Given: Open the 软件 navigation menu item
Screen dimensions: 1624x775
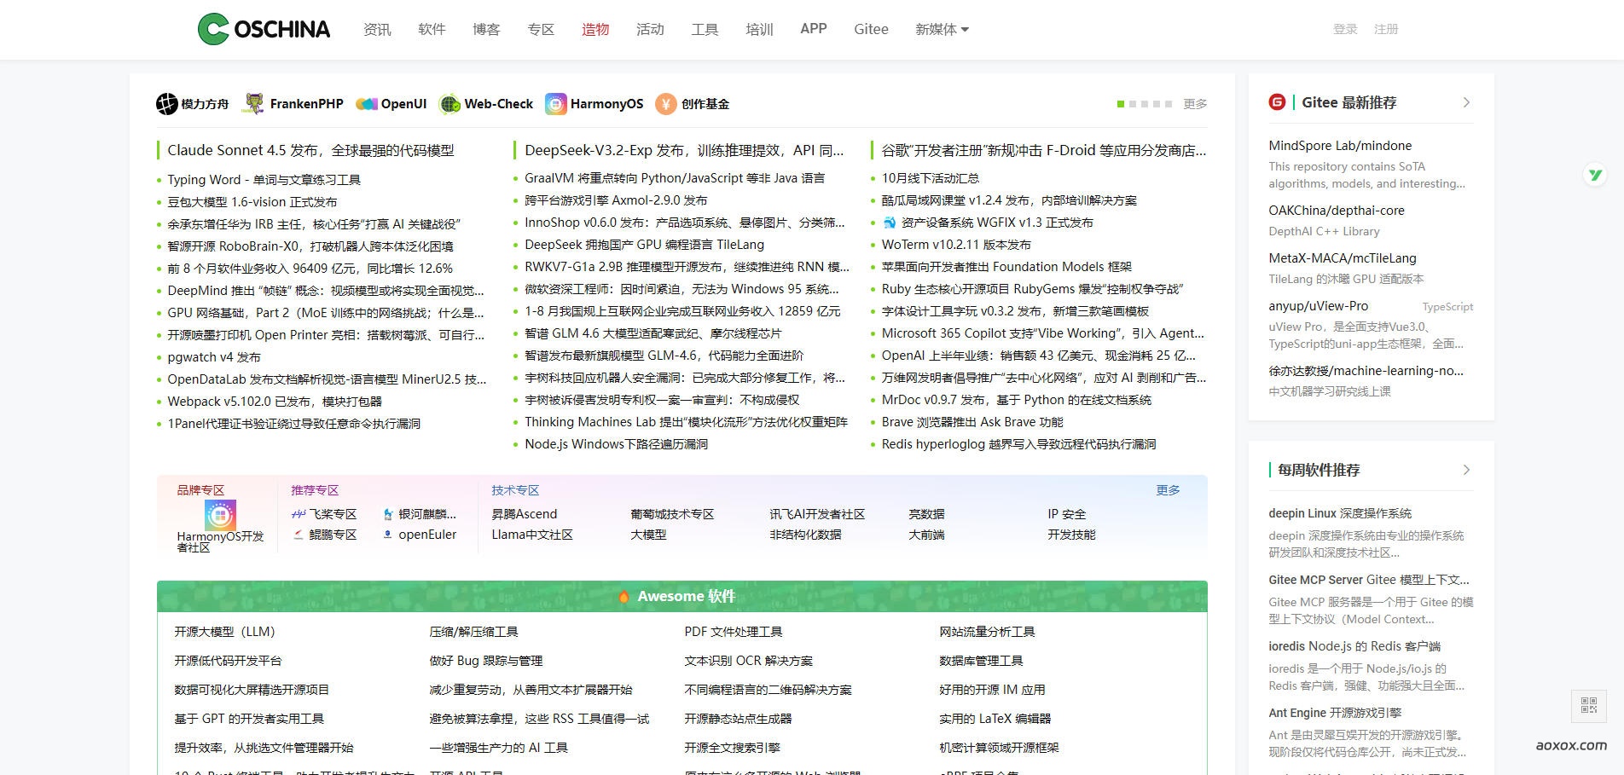Looking at the screenshot, I should 432,29.
